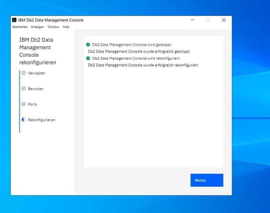This screenshot has height=213, width=270.
Task: Click the Rekonfigurieren in-progress half-circle icon
Action: [x=23, y=120]
